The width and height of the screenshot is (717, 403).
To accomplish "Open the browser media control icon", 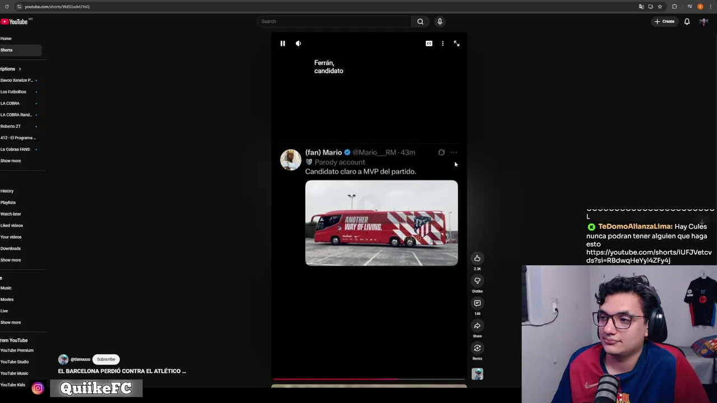I will click(x=690, y=7).
